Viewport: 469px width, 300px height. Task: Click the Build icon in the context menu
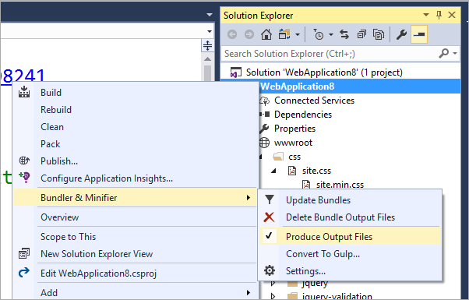[x=24, y=92]
